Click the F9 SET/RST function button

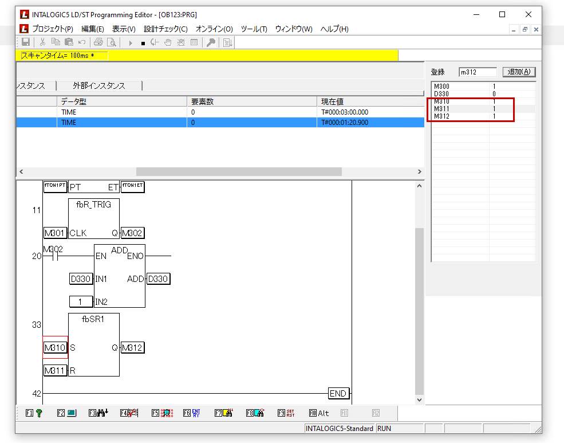click(286, 413)
